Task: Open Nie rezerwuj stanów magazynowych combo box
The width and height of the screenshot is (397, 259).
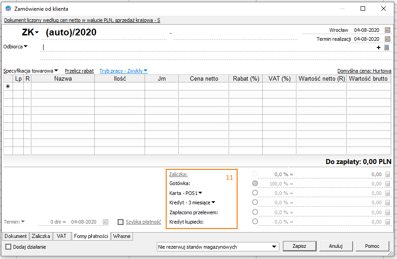Action: [217, 246]
